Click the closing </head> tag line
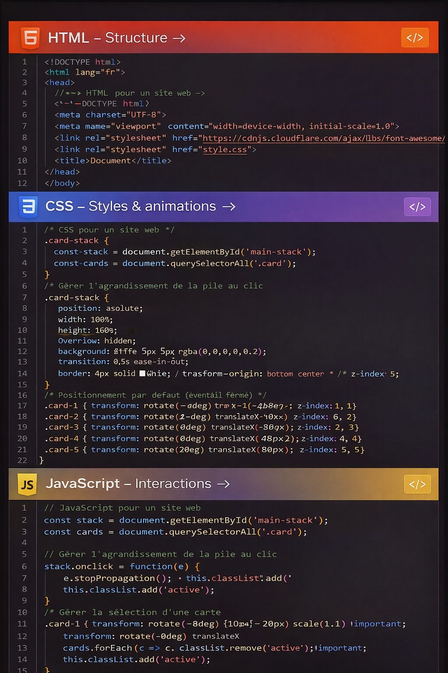 [62, 172]
